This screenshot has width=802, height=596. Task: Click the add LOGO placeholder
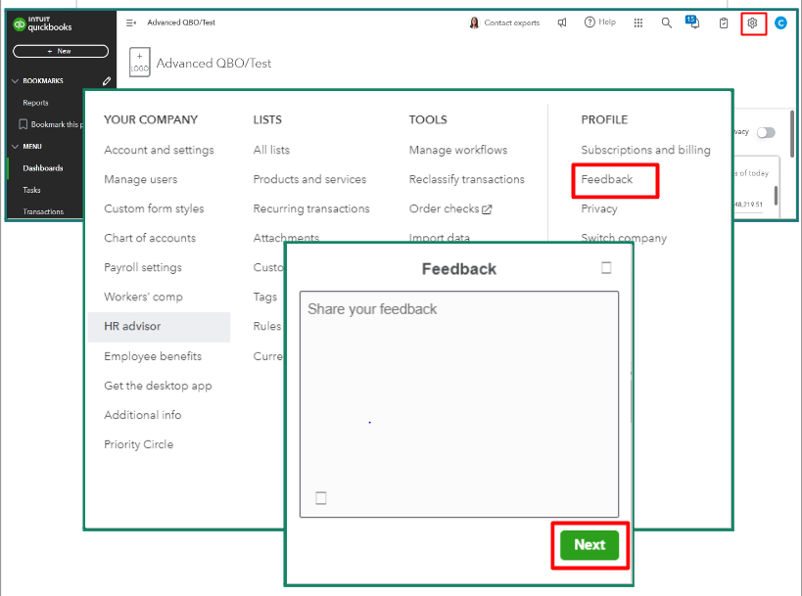[x=140, y=63]
